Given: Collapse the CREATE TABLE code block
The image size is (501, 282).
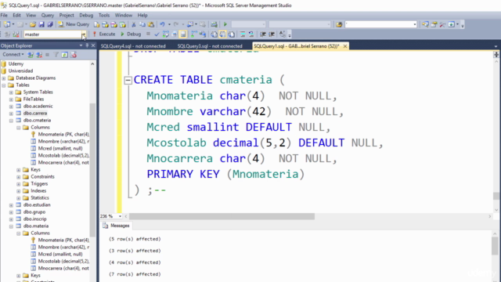Looking at the screenshot, I should pos(128,80).
